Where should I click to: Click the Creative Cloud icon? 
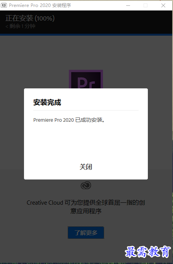[86, 186]
